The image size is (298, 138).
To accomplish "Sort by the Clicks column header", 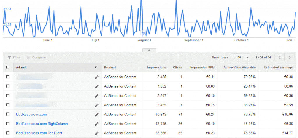I will 178,67.
